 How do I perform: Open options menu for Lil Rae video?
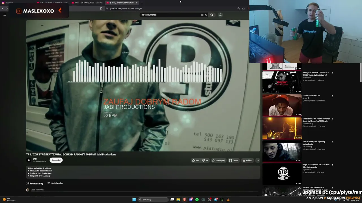[x=332, y=96]
